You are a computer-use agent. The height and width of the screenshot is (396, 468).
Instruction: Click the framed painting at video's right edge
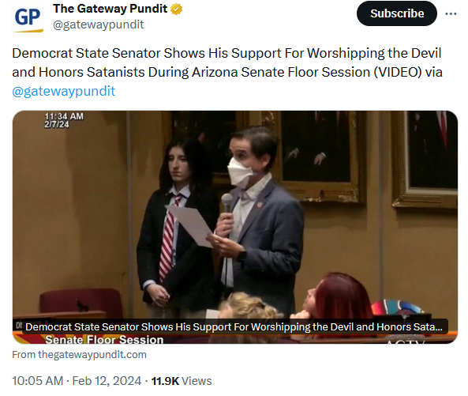pyautogui.click(x=425, y=160)
